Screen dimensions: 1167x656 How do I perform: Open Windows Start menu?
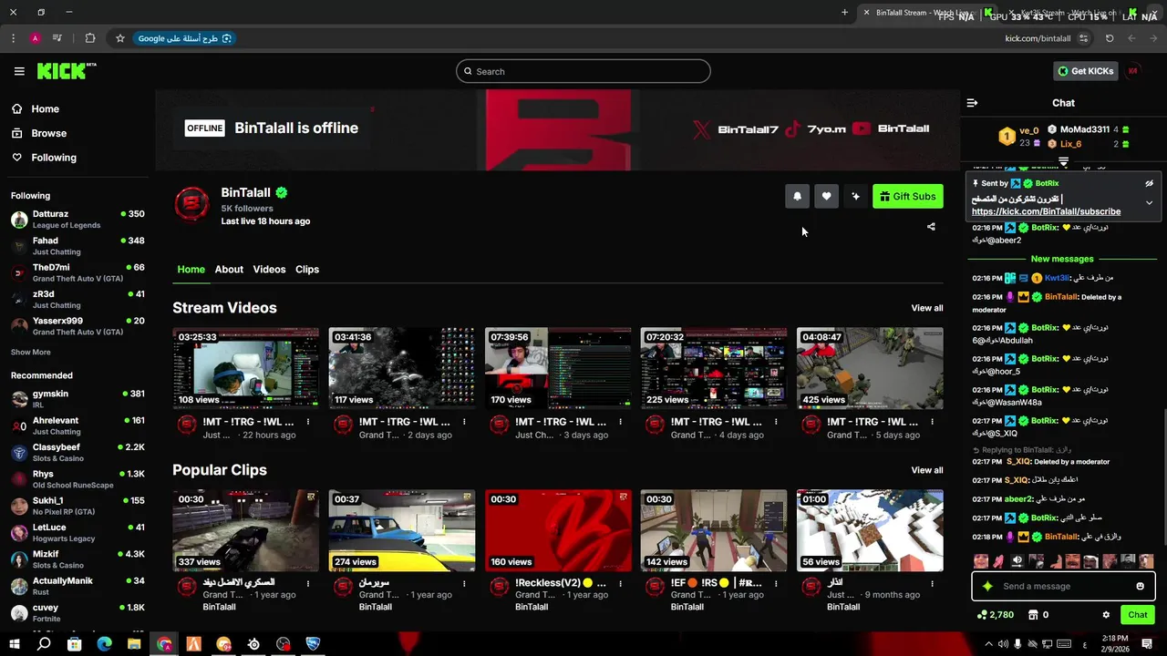(x=14, y=644)
